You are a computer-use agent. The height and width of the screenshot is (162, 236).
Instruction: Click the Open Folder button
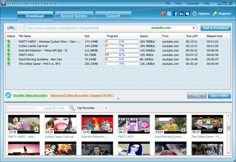point(219,96)
